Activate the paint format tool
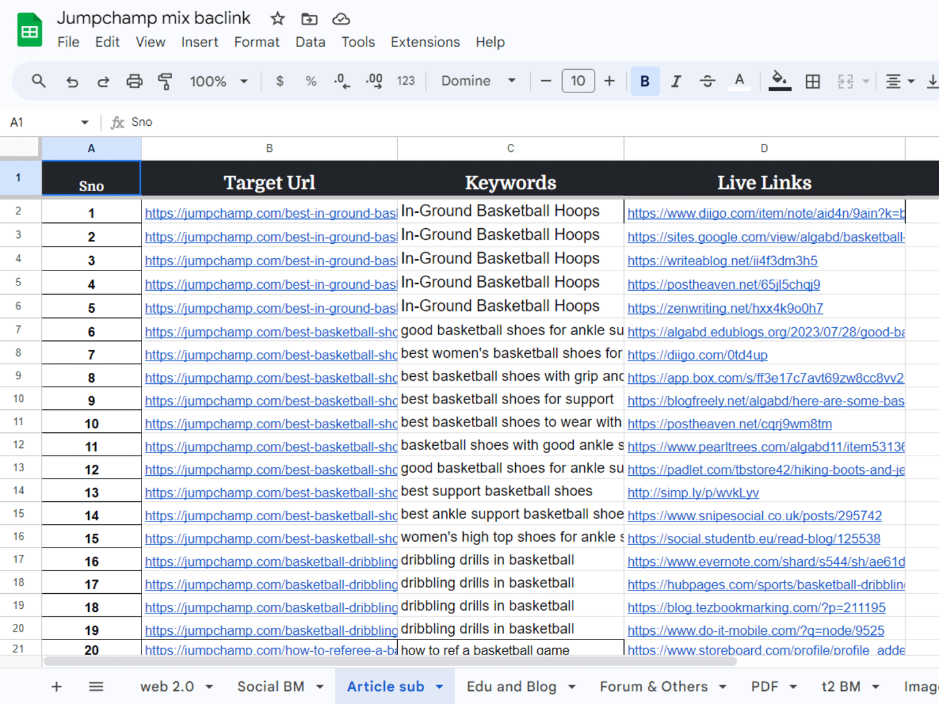Screen dimensions: 939x704 [x=165, y=81]
